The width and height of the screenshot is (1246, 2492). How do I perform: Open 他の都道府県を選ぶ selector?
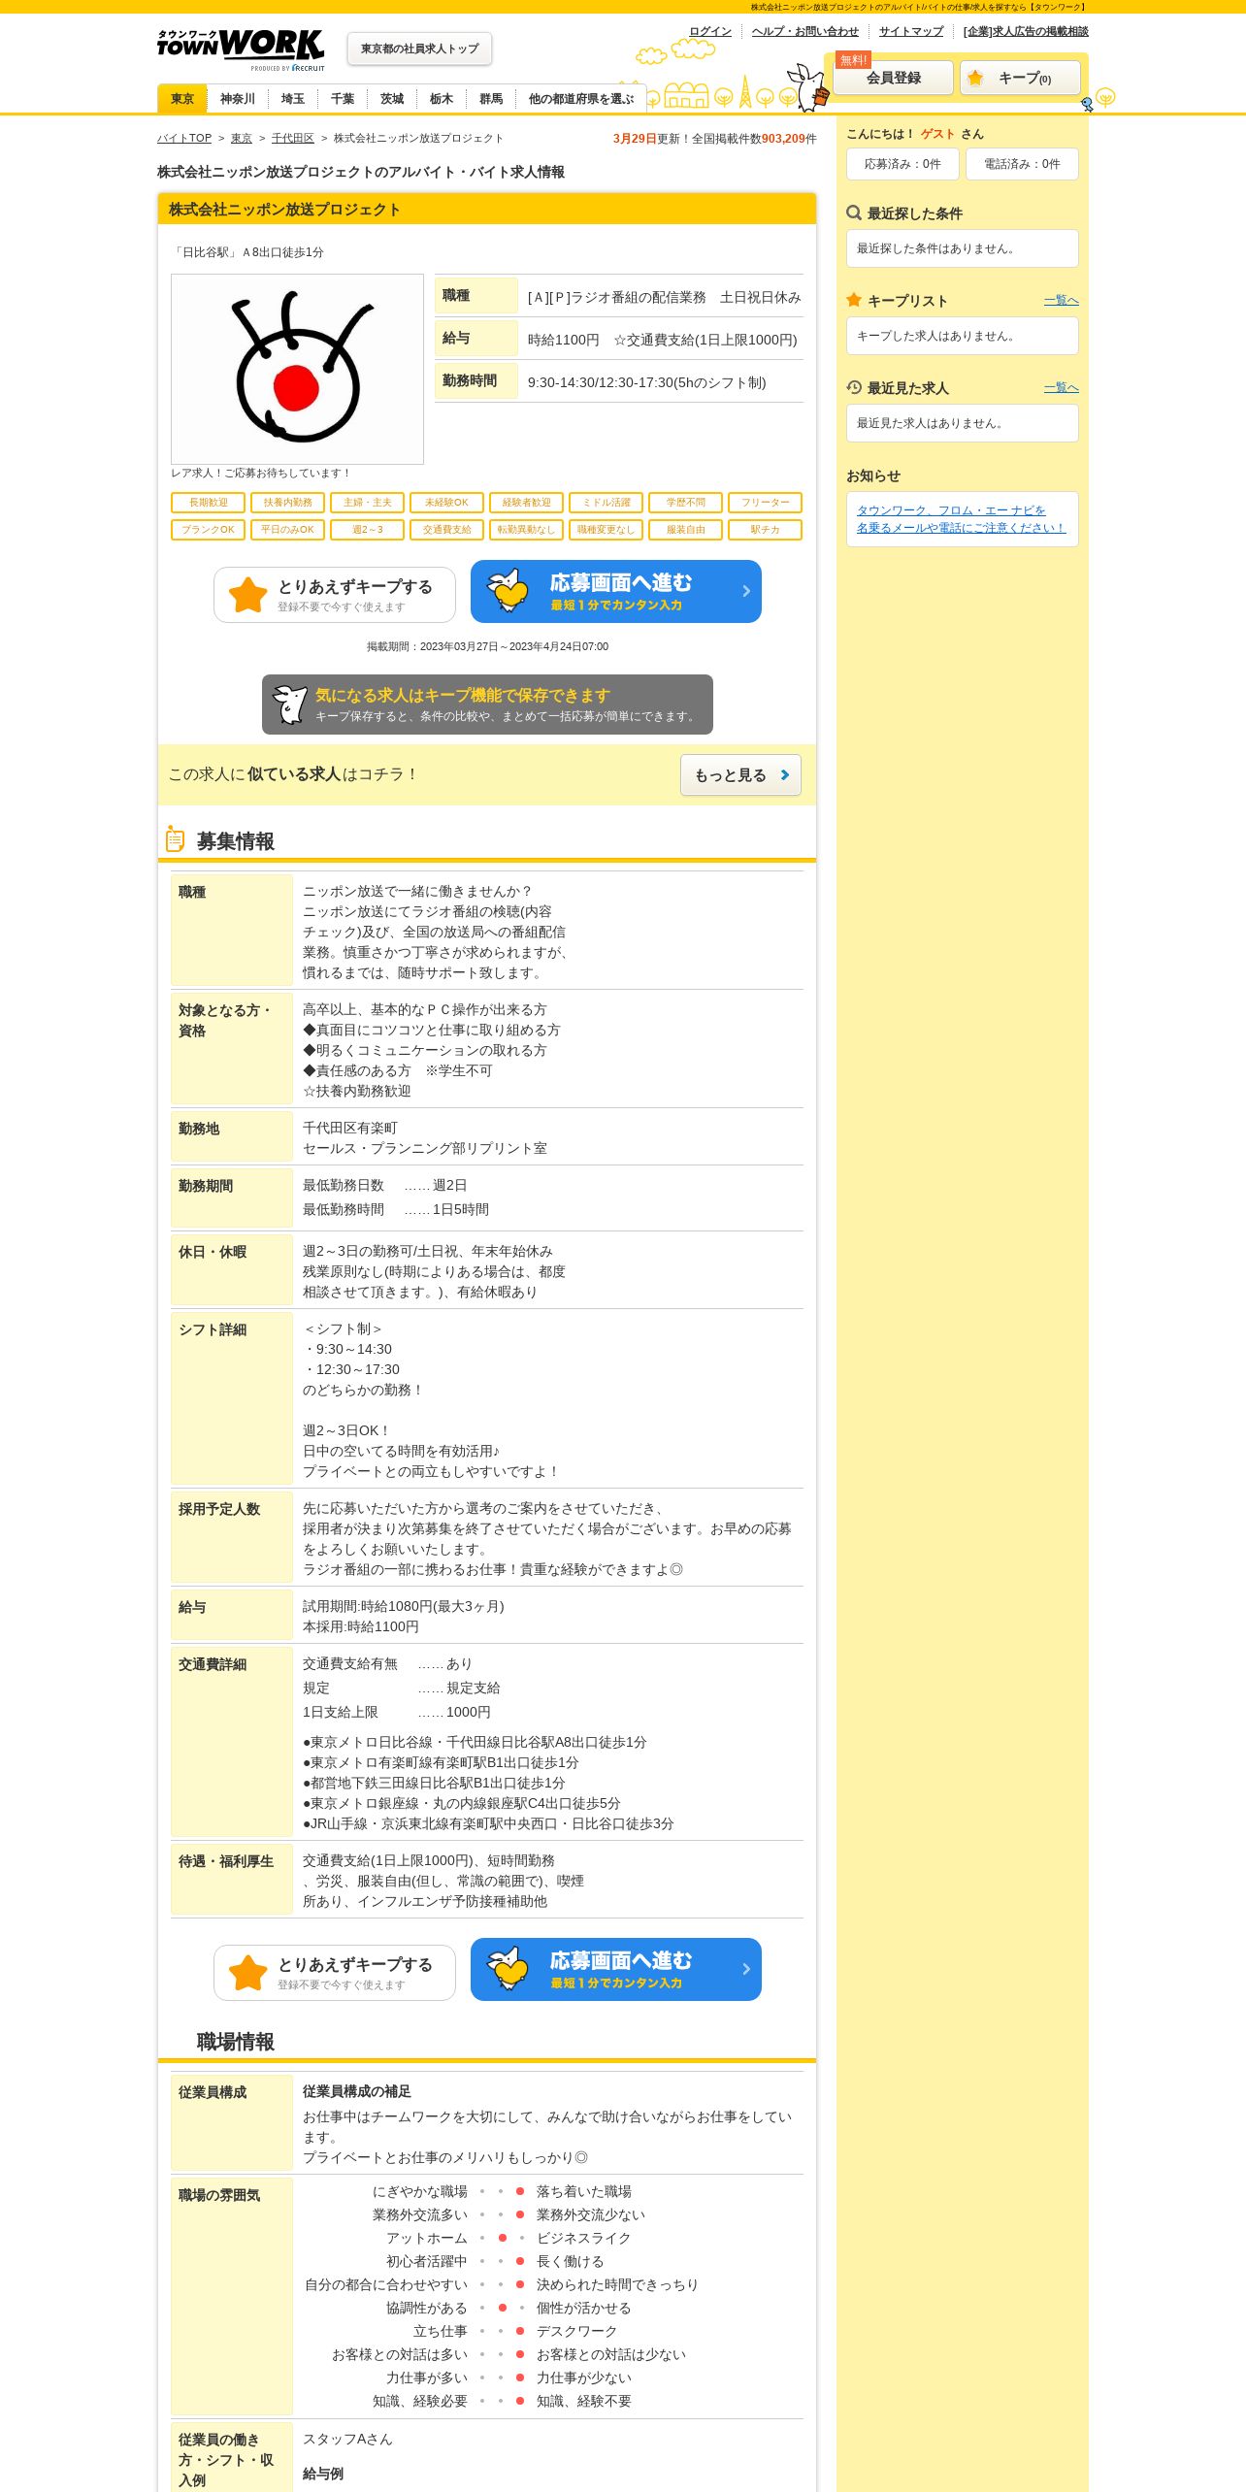pos(580,99)
